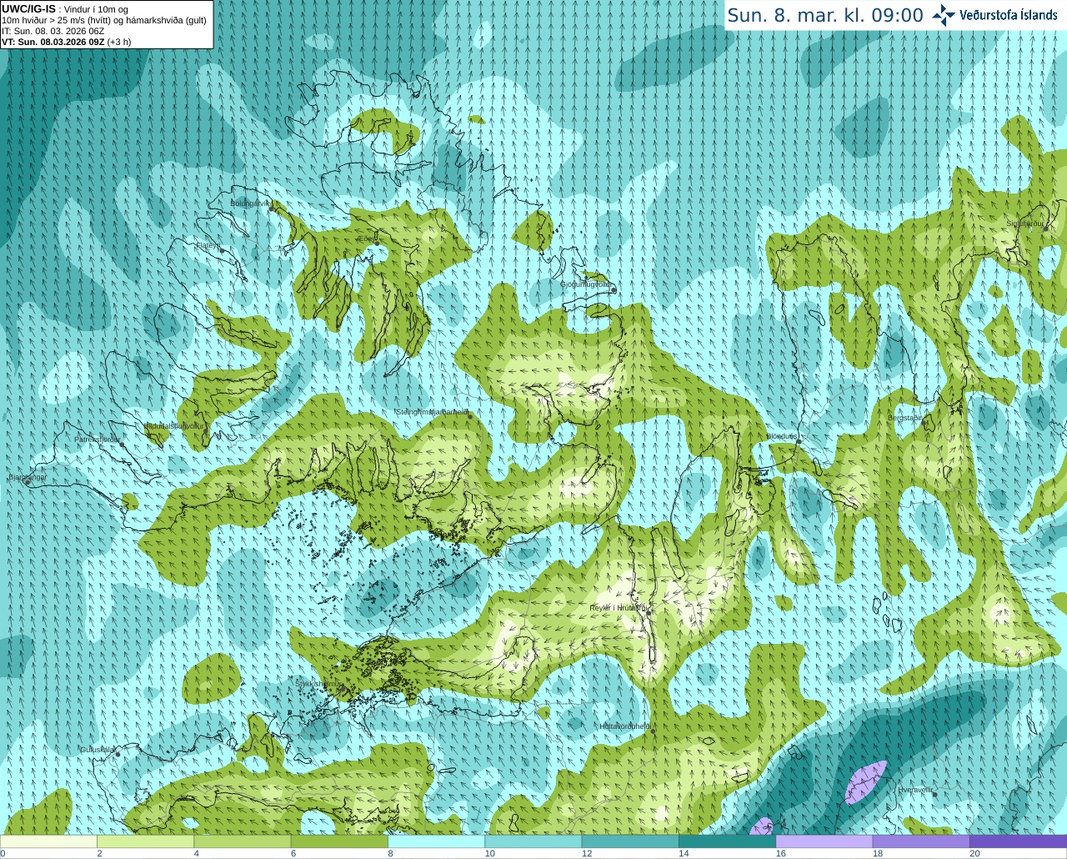Click the Holtavörðuheiði station label
Viewport: 1067px width, 859px height.
[x=624, y=726]
